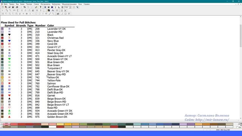The height and width of the screenshot is (136, 242).
Task: Open the Справка menu
Action: click(87, 4)
